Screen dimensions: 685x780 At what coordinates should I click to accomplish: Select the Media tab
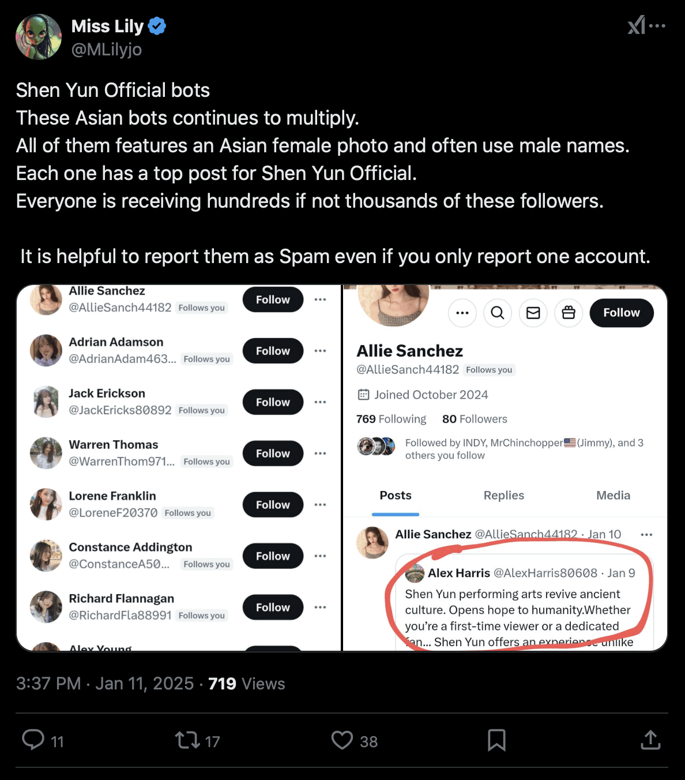pos(613,496)
